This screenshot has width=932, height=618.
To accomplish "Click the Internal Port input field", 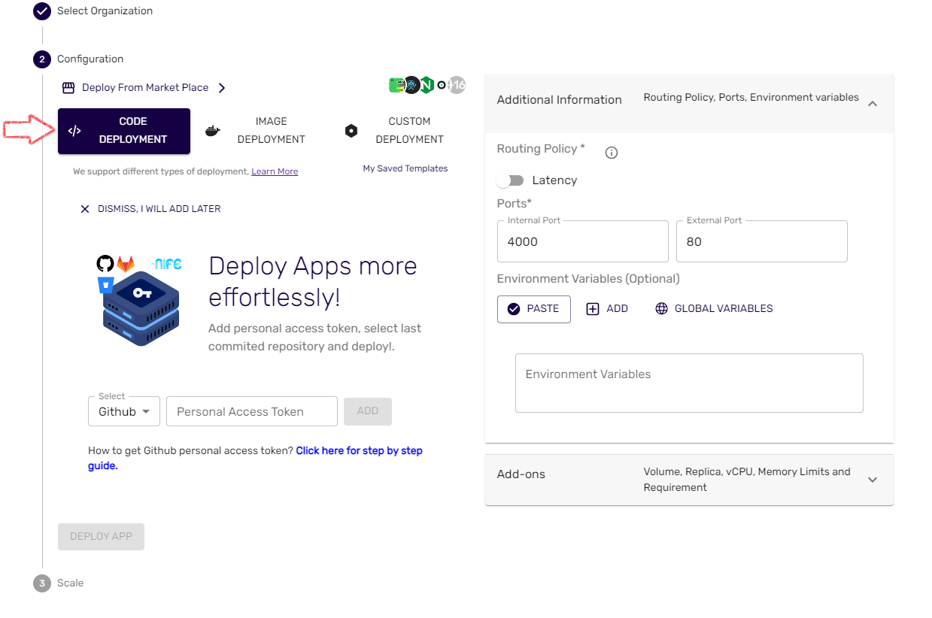I will 582,241.
